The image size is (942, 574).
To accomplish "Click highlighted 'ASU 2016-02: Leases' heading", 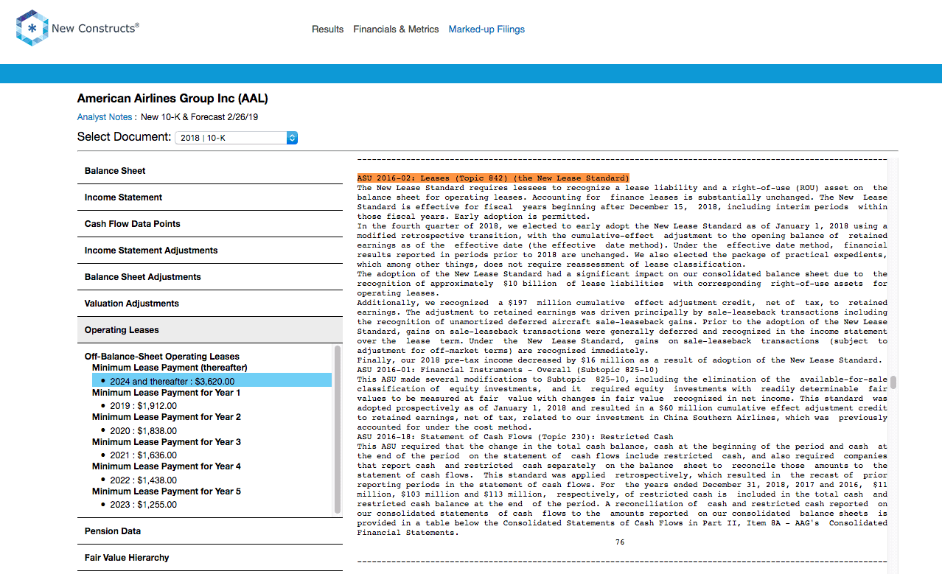I will point(493,178).
